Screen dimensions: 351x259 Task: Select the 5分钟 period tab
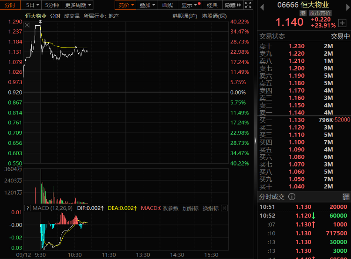pyautogui.click(x=51, y=5)
